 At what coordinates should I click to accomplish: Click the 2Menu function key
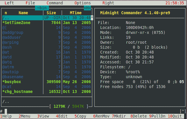click(x=24, y=116)
